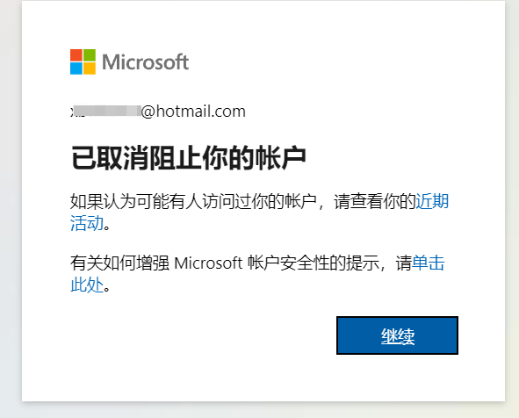Click the heading 已取消阻止你的帐户
The height and width of the screenshot is (418, 519).
188,158
